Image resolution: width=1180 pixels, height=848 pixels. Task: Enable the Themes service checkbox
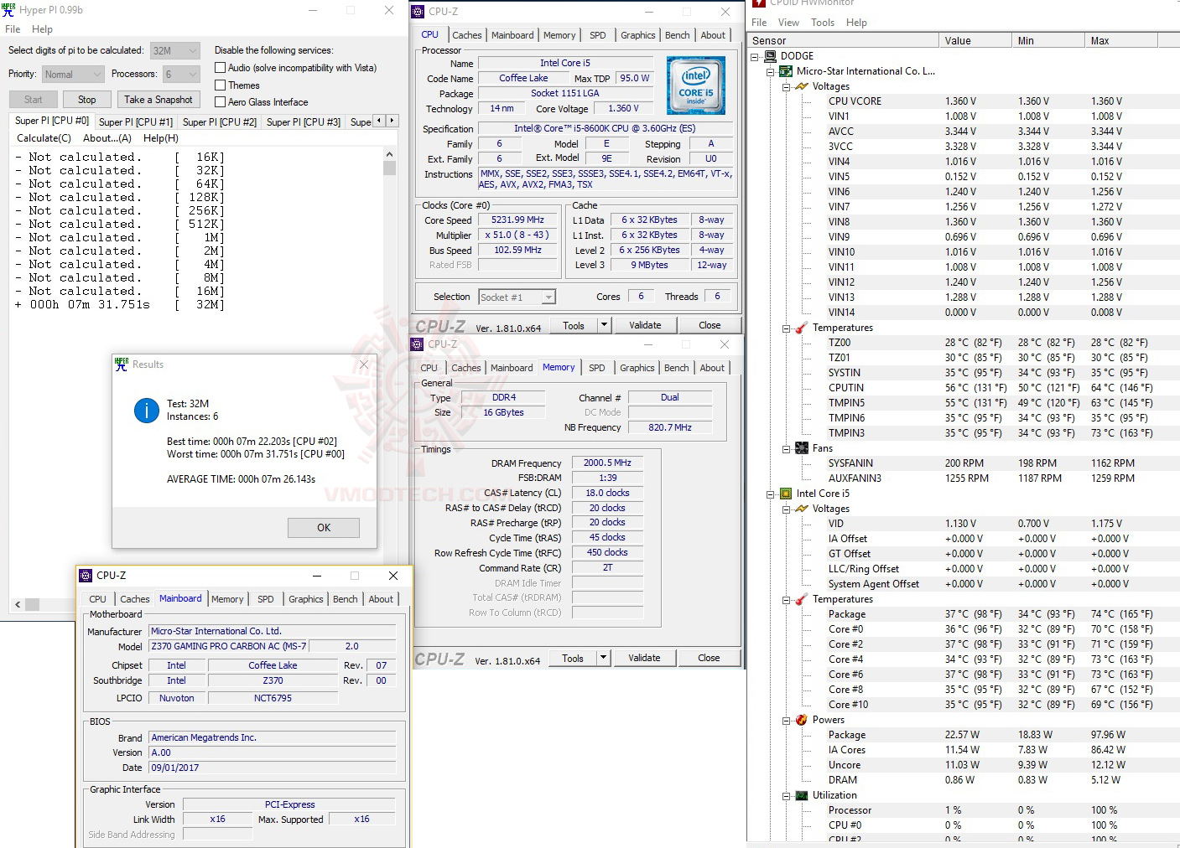click(220, 85)
